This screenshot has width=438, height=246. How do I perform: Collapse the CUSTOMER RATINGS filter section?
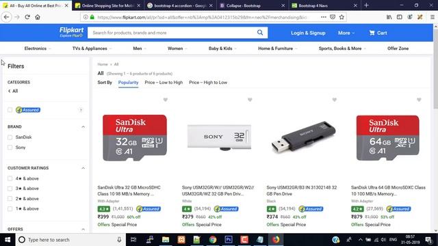pos(83,168)
